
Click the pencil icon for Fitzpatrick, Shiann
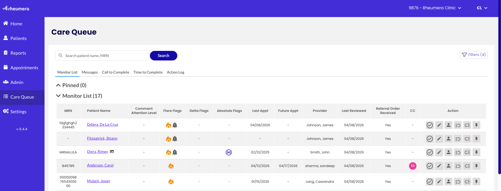click(x=439, y=139)
